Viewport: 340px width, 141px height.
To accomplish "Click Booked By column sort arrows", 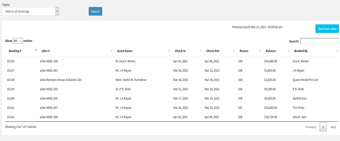I will [x=337, y=51].
